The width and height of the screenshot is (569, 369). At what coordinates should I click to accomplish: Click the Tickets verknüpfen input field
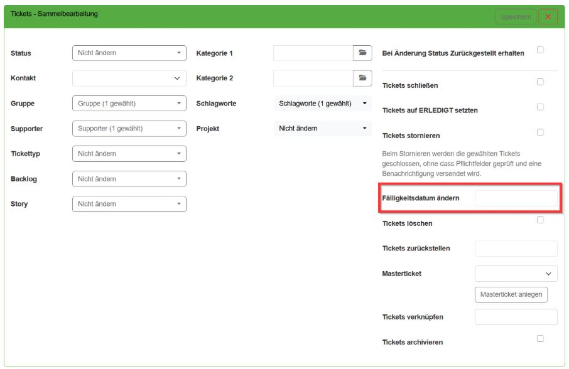coord(516,317)
